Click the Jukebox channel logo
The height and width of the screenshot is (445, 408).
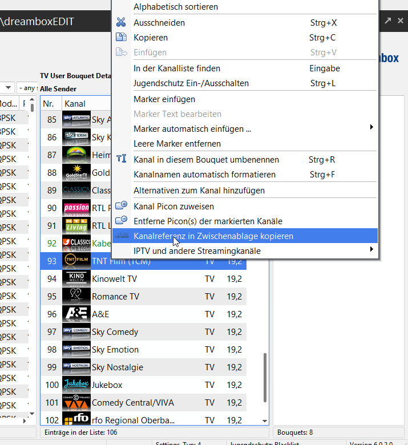[x=76, y=385]
